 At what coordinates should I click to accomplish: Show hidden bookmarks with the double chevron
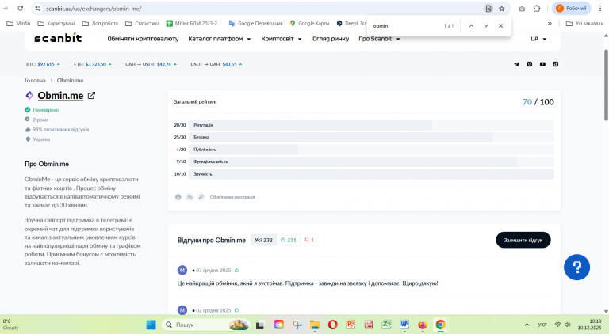[550, 24]
